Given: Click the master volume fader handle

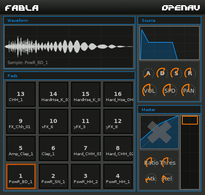Looking at the screenshot, I should coord(190,120).
